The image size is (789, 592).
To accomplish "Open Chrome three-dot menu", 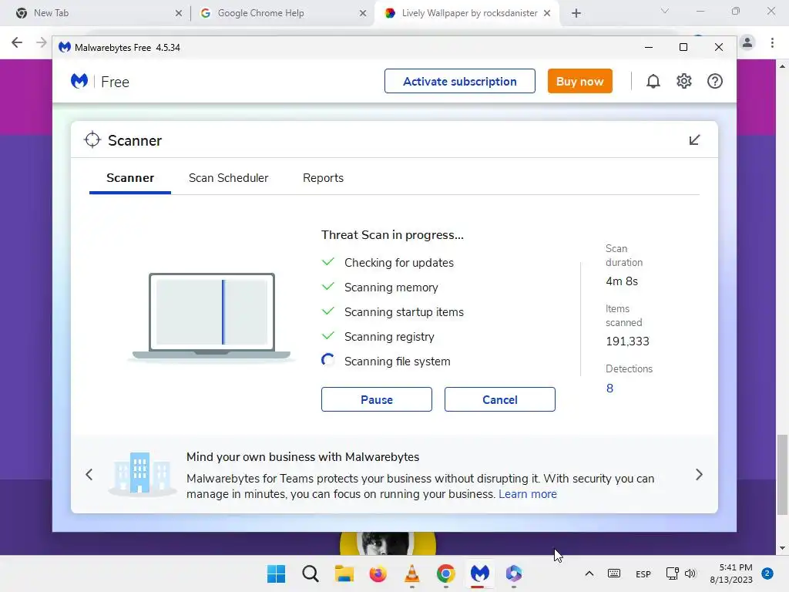I will (772, 43).
